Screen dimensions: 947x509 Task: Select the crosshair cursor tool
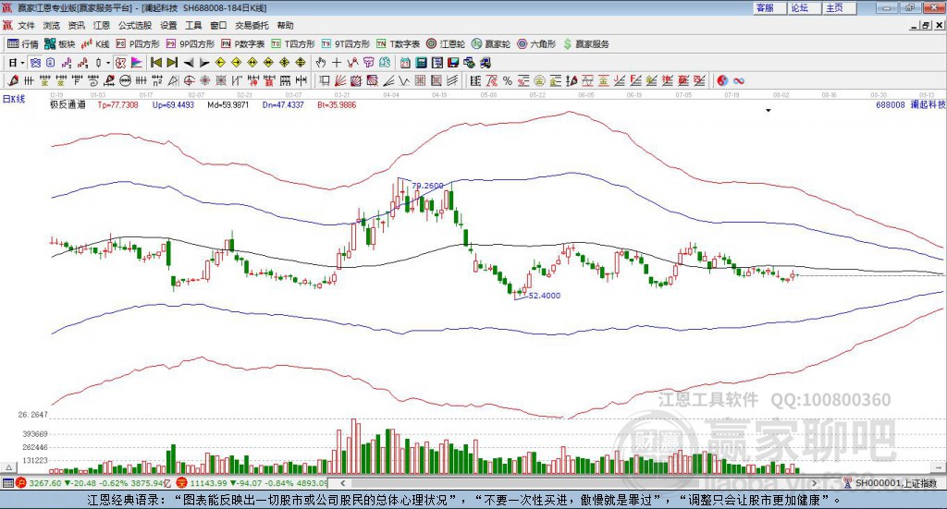coord(337,63)
